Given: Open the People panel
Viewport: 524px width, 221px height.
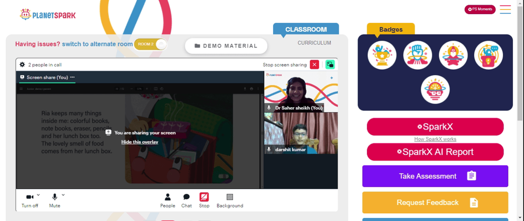Looking at the screenshot, I should (168, 201).
